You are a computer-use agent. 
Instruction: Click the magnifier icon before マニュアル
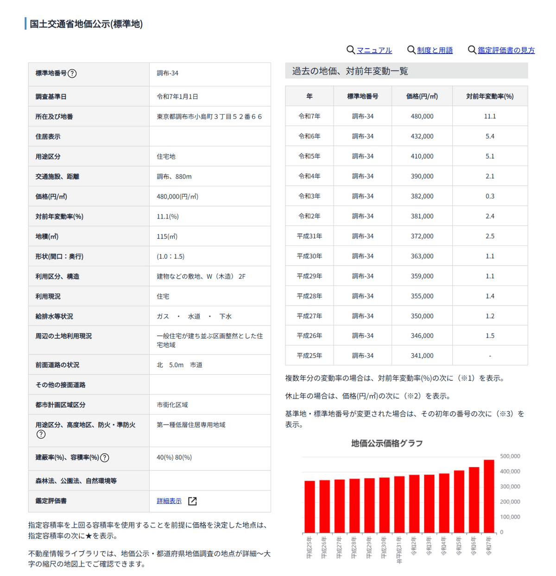point(351,50)
